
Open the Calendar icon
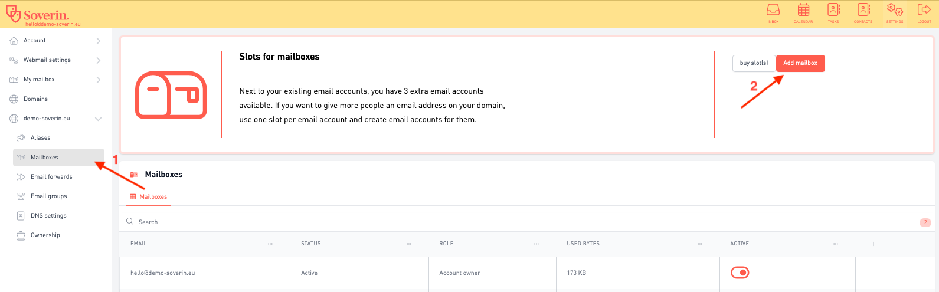pyautogui.click(x=803, y=11)
